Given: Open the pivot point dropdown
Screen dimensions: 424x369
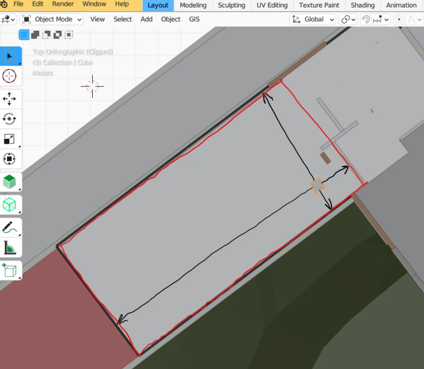Looking at the screenshot, I should [348, 20].
